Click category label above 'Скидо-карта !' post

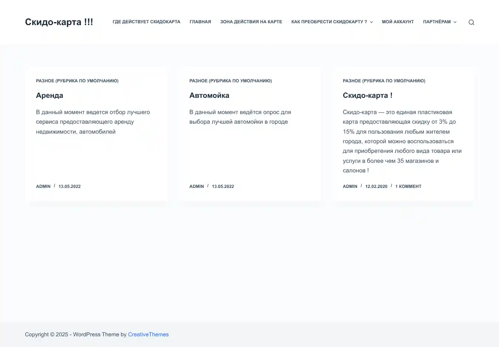pyautogui.click(x=384, y=81)
